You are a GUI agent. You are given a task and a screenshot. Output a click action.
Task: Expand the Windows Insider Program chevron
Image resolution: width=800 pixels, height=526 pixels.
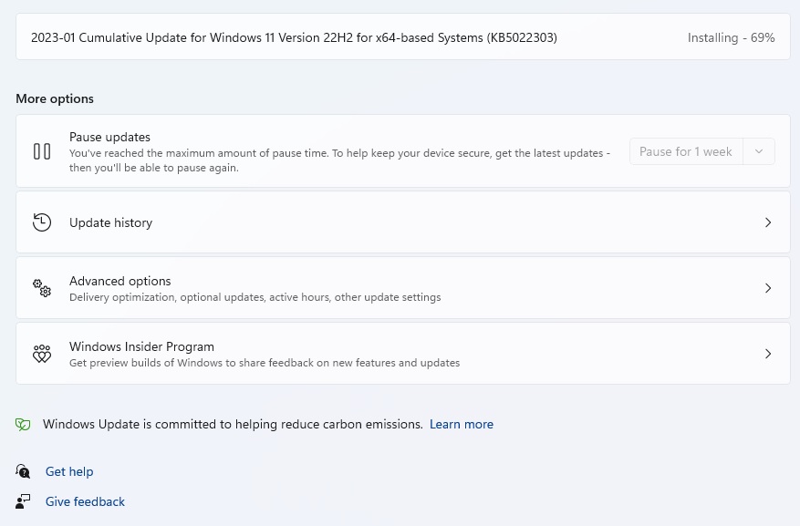click(768, 353)
